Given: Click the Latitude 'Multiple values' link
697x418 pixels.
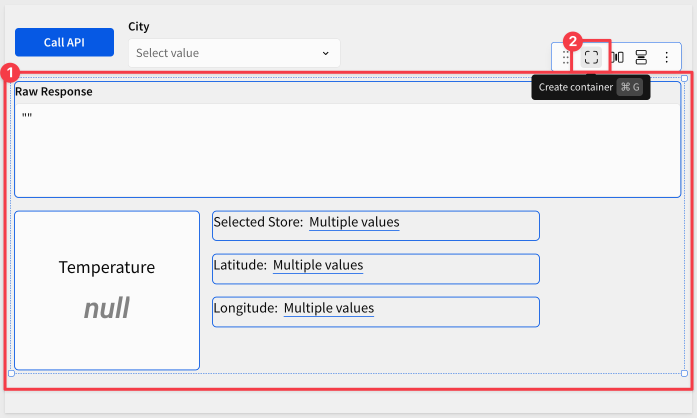Looking at the screenshot, I should click(317, 265).
